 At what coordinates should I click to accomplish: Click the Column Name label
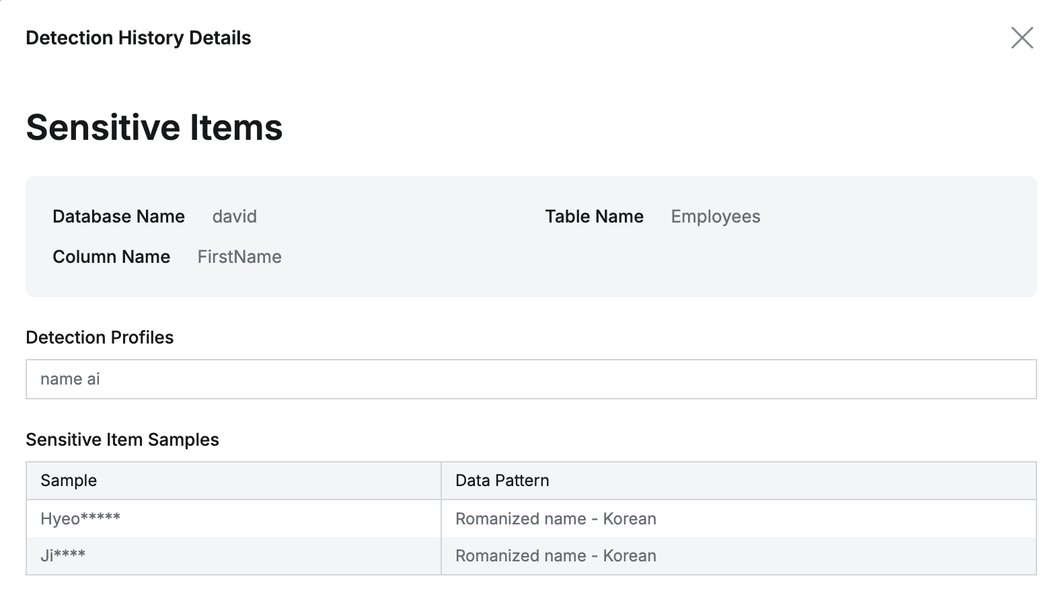coord(111,257)
